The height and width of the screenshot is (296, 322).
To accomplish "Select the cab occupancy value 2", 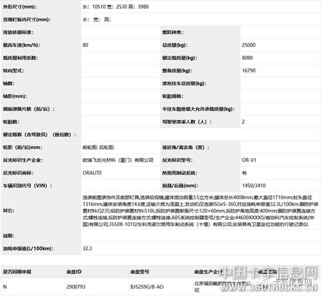I will coord(244,122).
